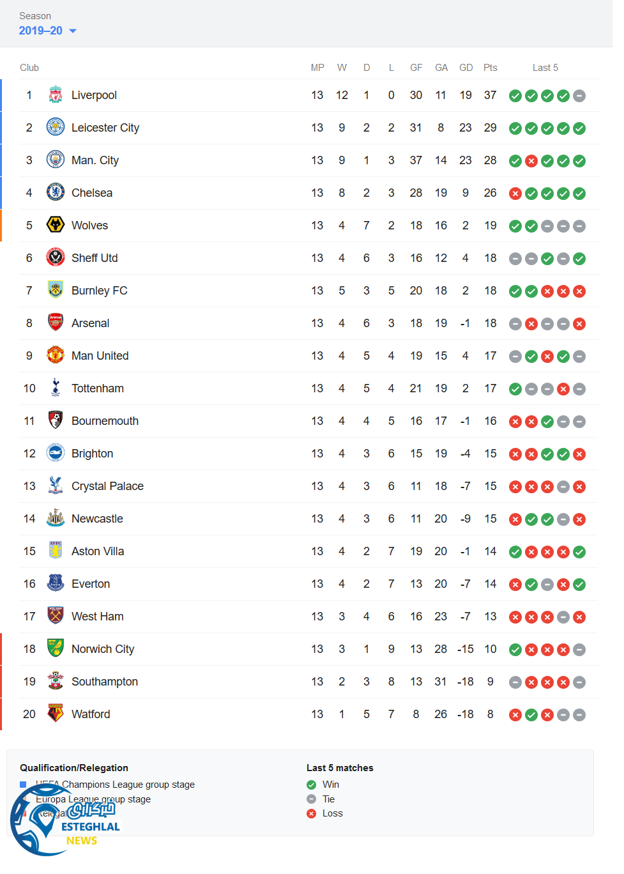Click the Norwich City crest icon
Viewport: 624px width, 874px height.
click(x=56, y=649)
